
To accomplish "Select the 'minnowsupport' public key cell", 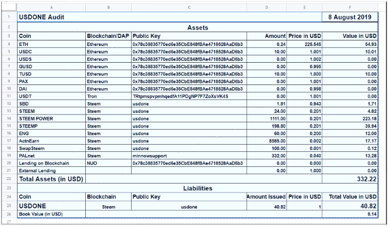I will click(x=189, y=156).
